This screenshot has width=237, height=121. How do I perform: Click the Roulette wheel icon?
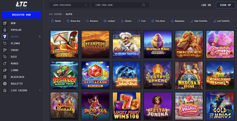click(x=5, y=84)
